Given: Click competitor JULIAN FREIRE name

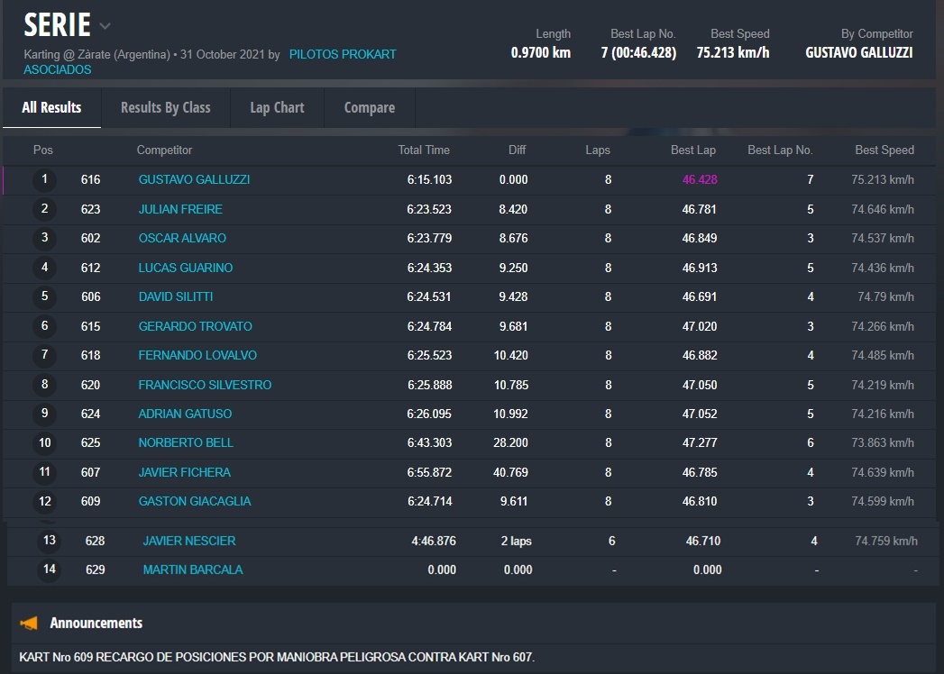Looking at the screenshot, I should click(180, 209).
